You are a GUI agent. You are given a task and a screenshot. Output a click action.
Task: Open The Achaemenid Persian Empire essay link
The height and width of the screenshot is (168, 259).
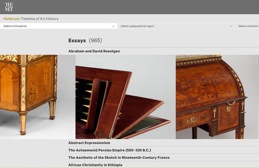point(110,150)
